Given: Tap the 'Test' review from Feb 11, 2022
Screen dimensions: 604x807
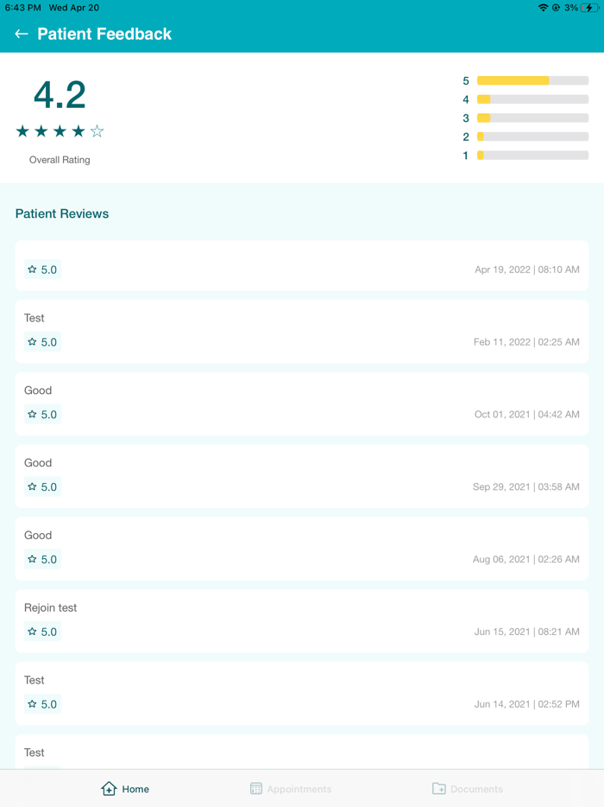Looking at the screenshot, I should (302, 329).
